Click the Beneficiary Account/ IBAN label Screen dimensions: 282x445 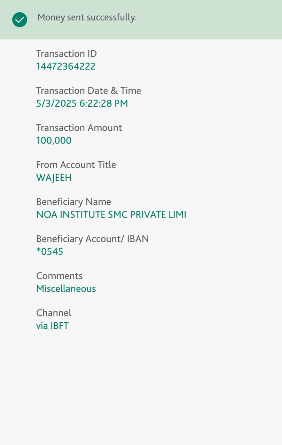92,239
